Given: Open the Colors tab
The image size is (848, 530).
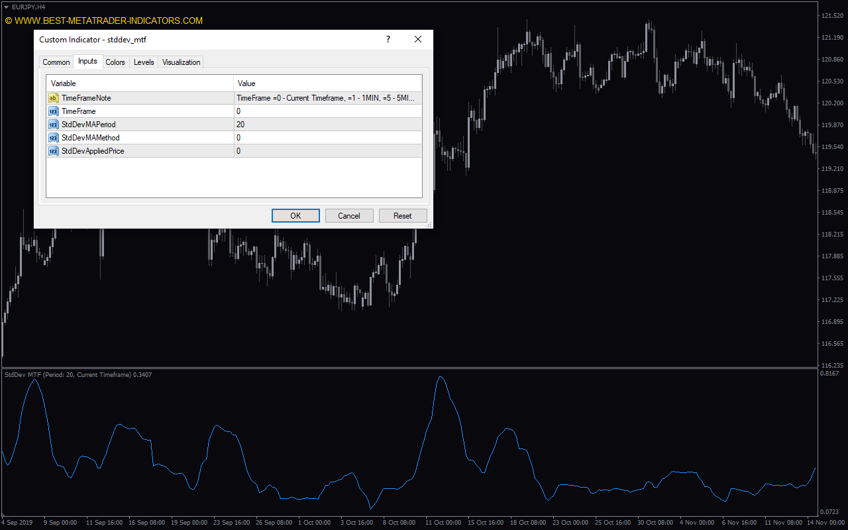Looking at the screenshot, I should click(115, 62).
